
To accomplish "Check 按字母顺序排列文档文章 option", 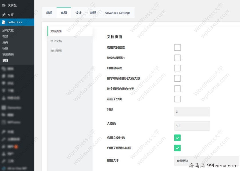I will coord(177,78).
